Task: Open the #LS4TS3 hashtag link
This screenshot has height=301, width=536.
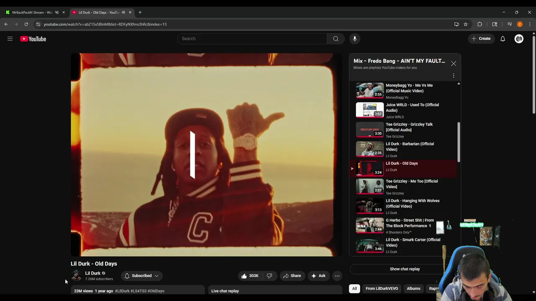Action: (x=138, y=291)
